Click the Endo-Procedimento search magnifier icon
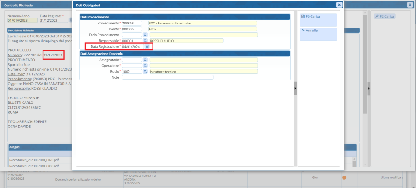This screenshot has height=188, width=416. pyautogui.click(x=145, y=35)
